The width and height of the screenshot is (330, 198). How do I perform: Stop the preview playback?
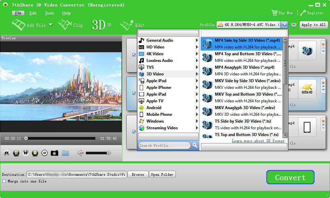click(x=35, y=153)
